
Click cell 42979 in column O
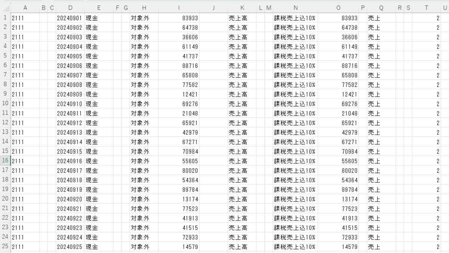[x=338, y=132]
